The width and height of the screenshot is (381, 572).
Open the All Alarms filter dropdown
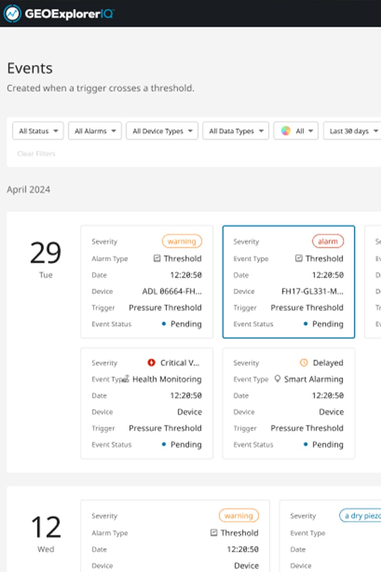click(x=95, y=131)
